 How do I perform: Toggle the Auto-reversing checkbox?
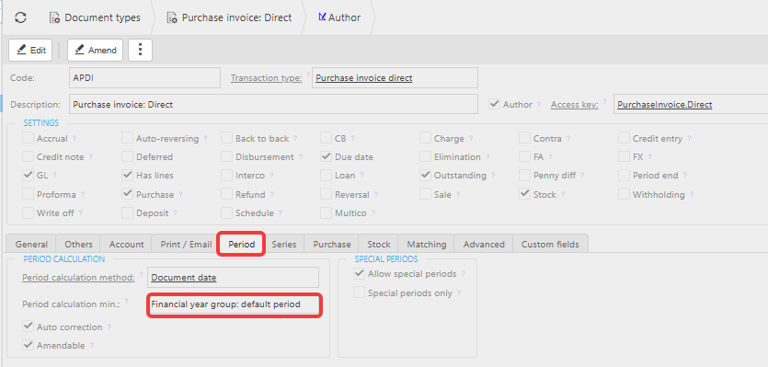coord(127,138)
